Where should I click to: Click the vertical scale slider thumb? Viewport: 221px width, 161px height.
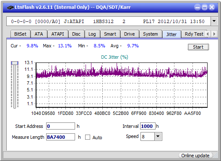pos(15,63)
